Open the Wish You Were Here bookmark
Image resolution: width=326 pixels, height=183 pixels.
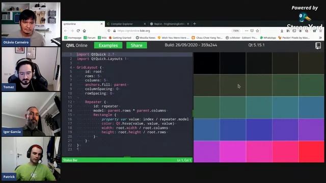coord(174,38)
